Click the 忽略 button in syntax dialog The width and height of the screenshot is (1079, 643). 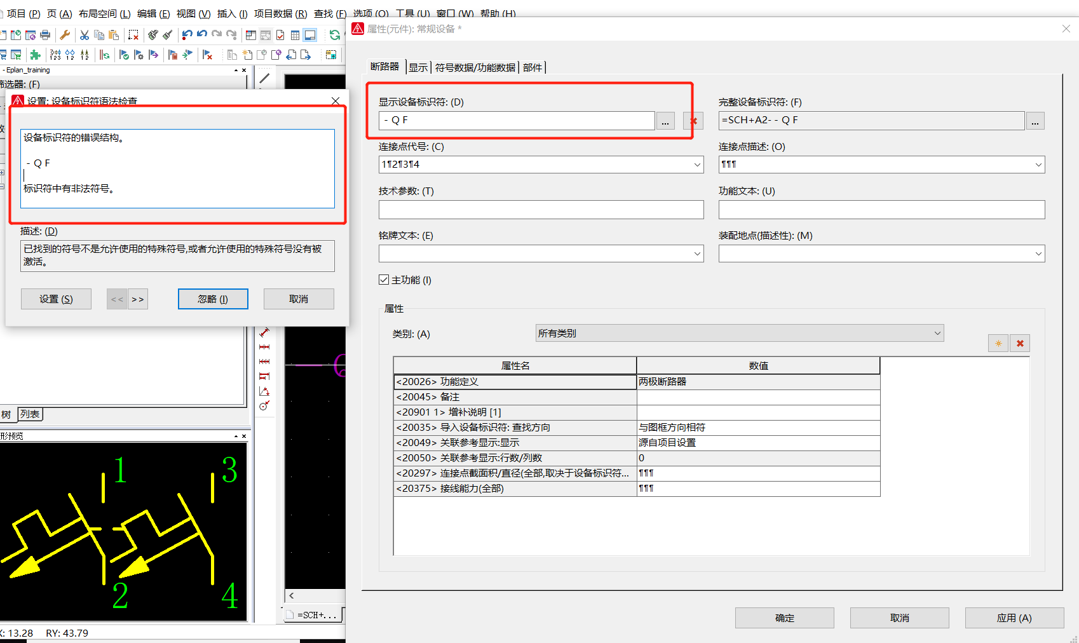213,299
